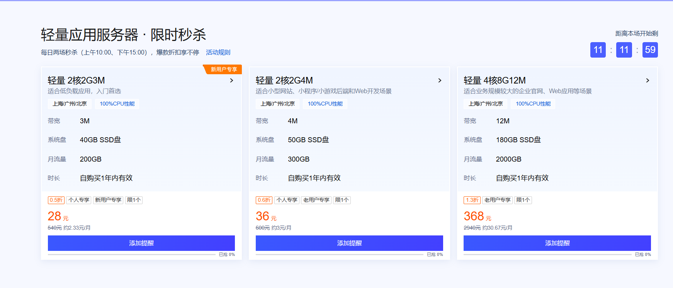
Task: Open the 轻量 2核2G4M title
Action: [x=284, y=80]
